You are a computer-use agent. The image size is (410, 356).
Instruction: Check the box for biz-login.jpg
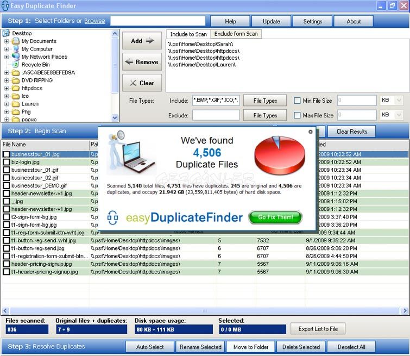coord(7,162)
